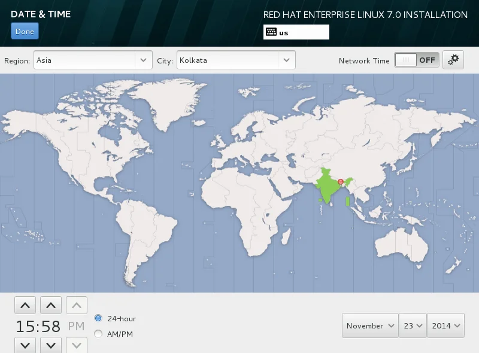Viewport: 479px width, 353px height.
Task: Expand the City dropdown
Action: pyautogui.click(x=236, y=60)
